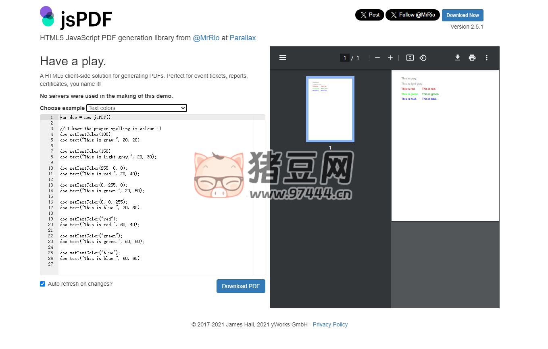The height and width of the screenshot is (349, 548).
Task: Click code line 'doc.setTextColor(100);'
Action: pos(87,134)
